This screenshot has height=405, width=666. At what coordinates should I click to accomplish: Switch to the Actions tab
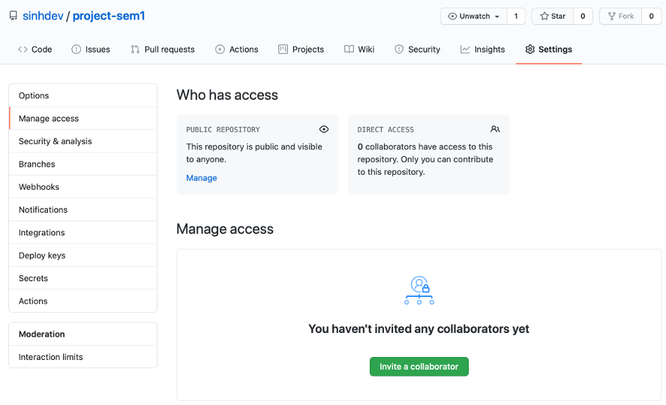[x=236, y=49]
